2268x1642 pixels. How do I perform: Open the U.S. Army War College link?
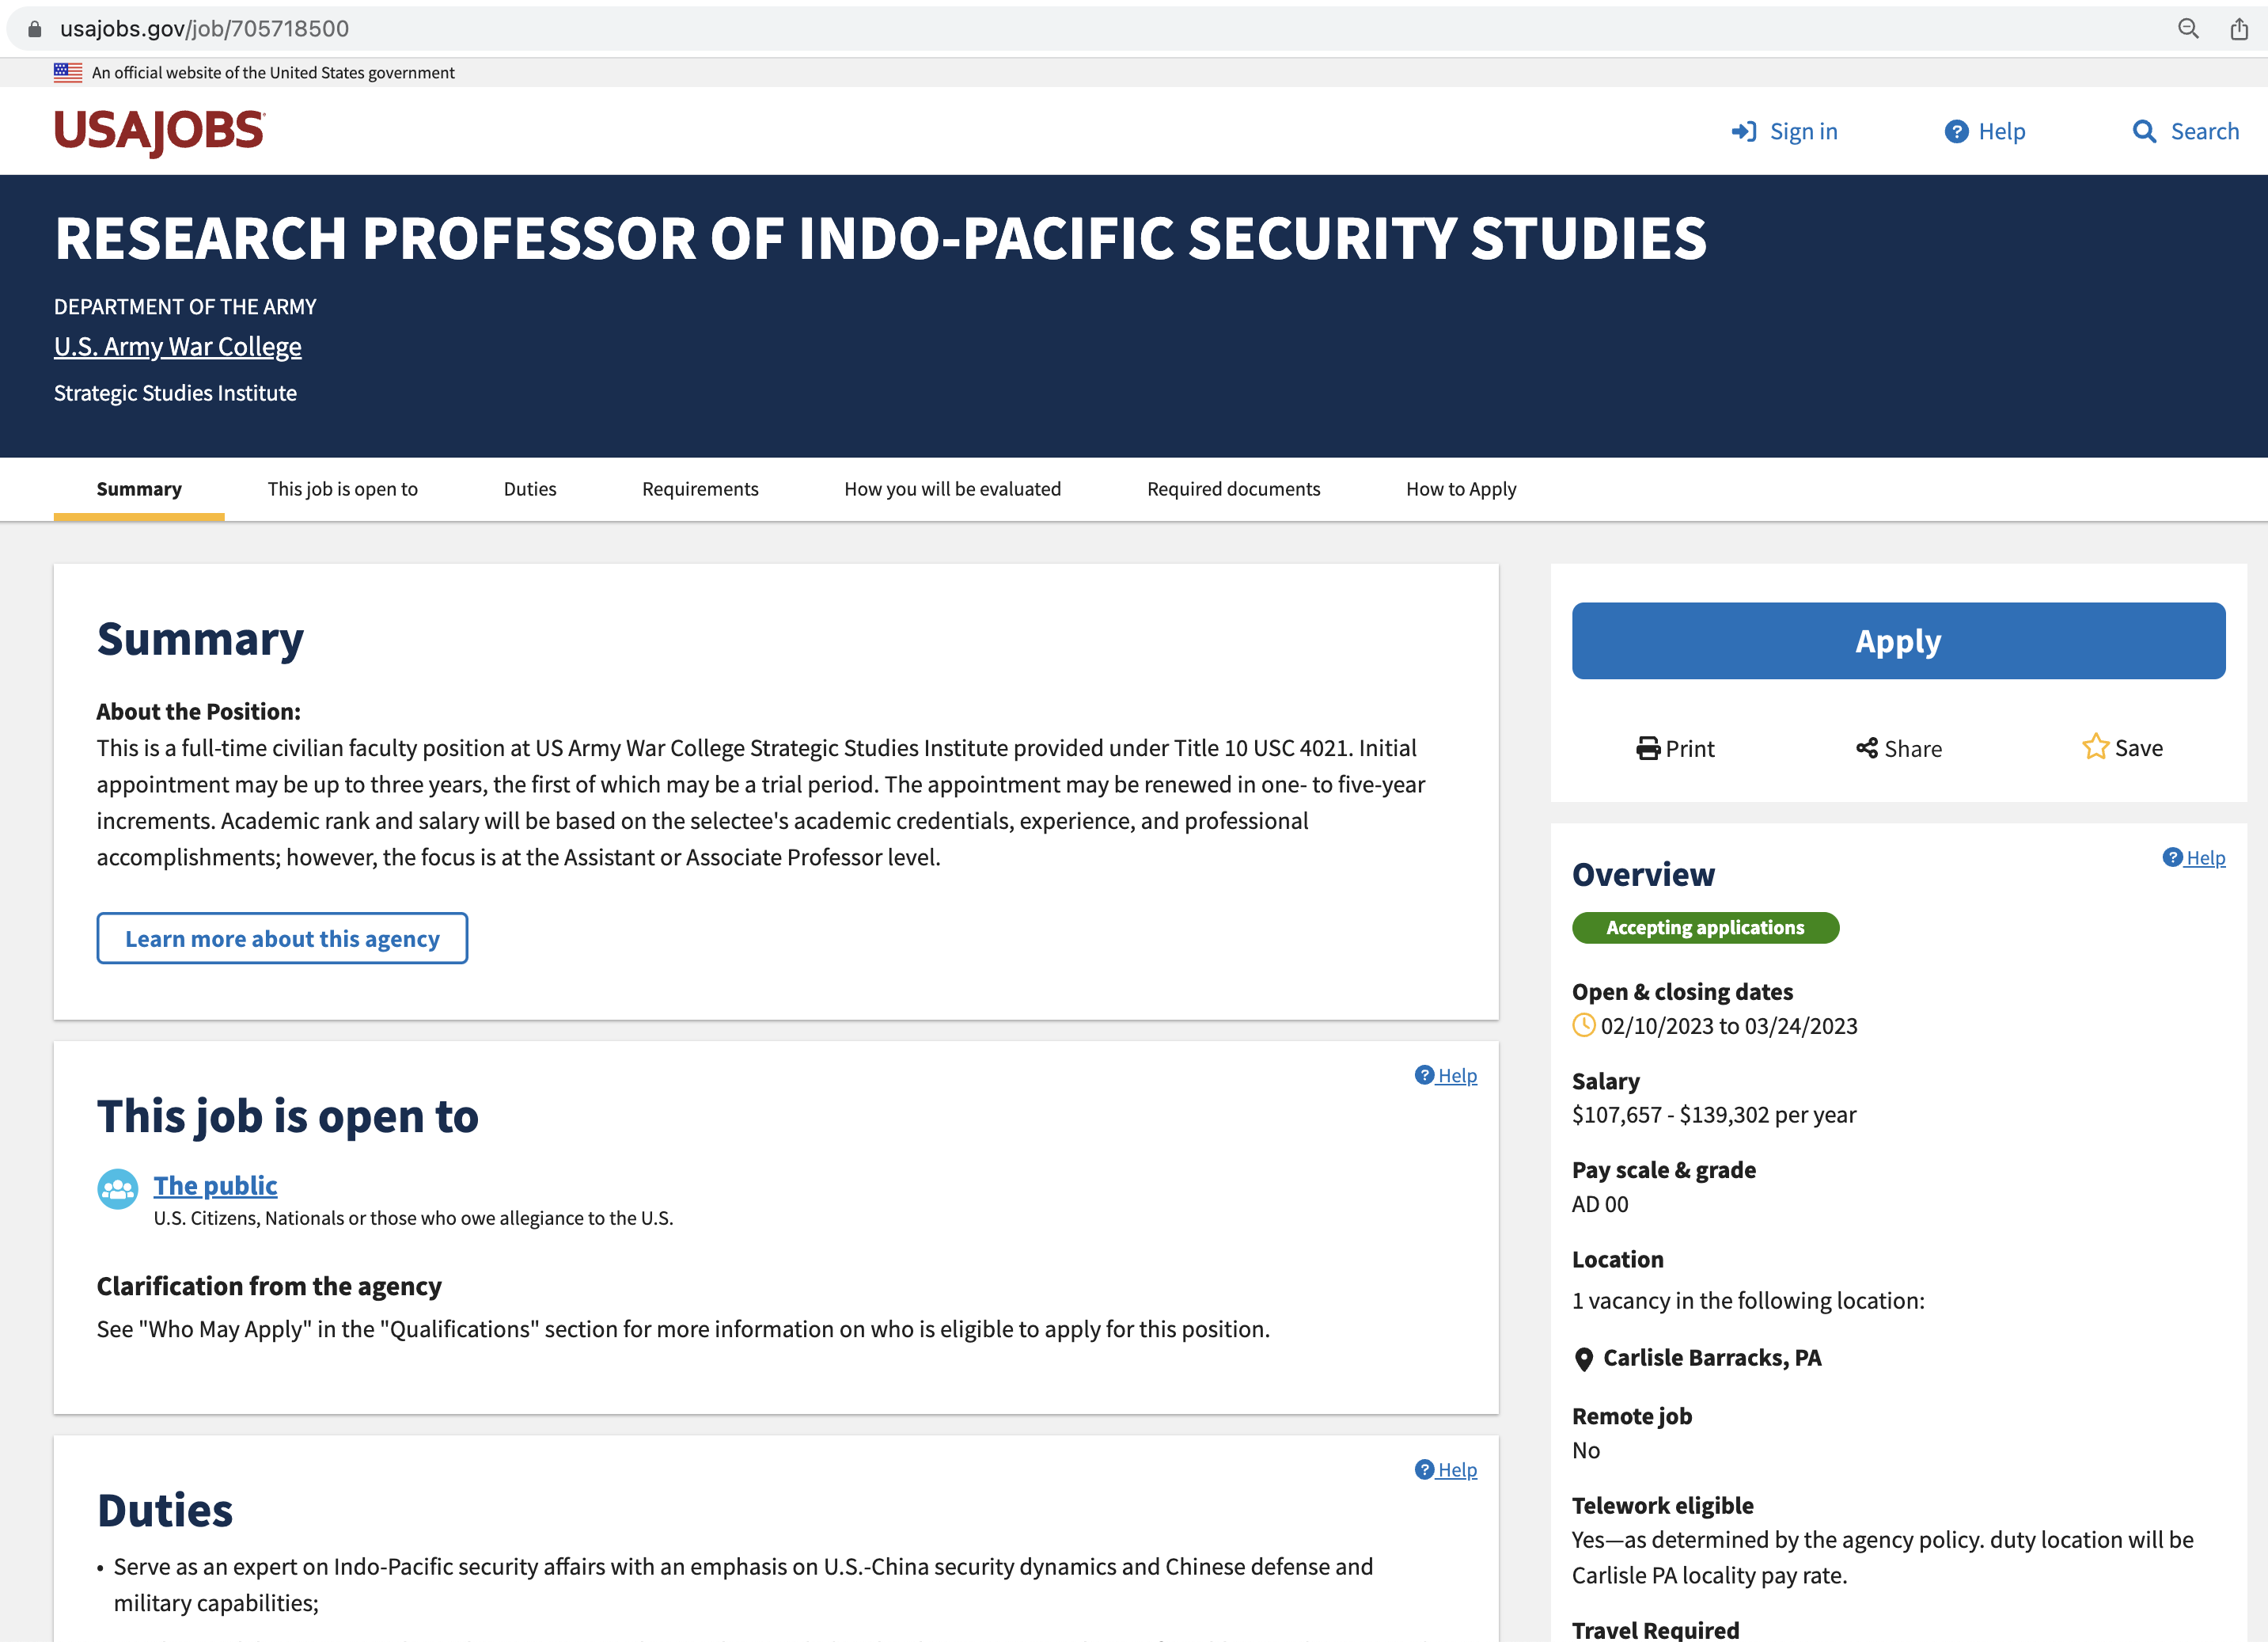click(178, 346)
